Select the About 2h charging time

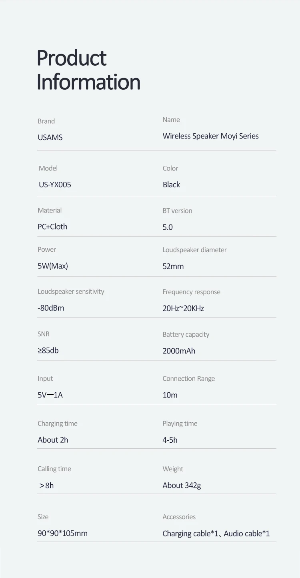(53, 440)
